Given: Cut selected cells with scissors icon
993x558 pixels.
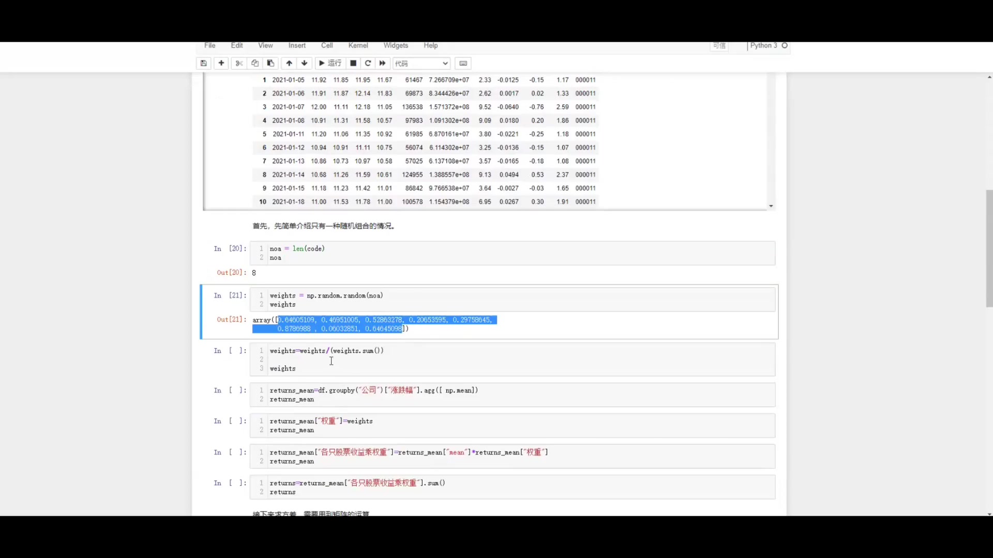Looking at the screenshot, I should click(x=239, y=63).
